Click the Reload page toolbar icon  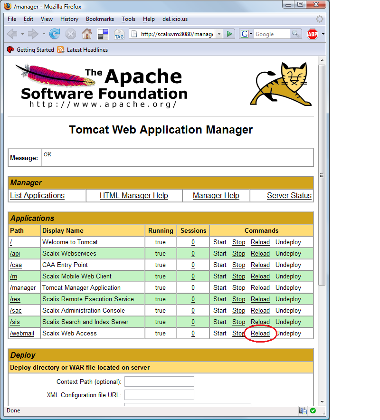[55, 34]
